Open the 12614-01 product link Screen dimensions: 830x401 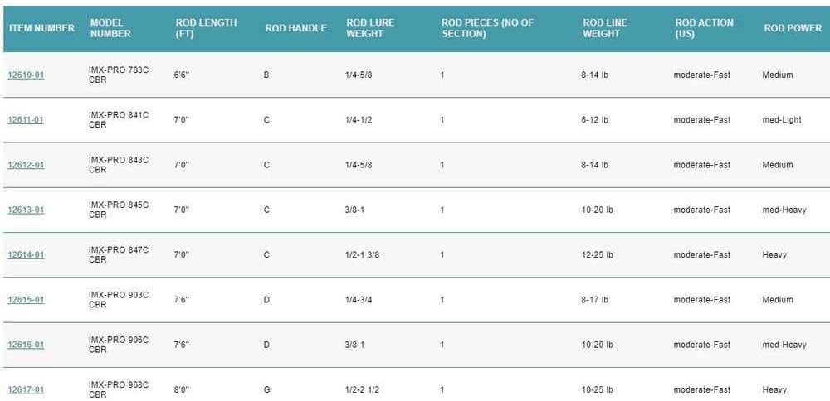click(x=26, y=255)
